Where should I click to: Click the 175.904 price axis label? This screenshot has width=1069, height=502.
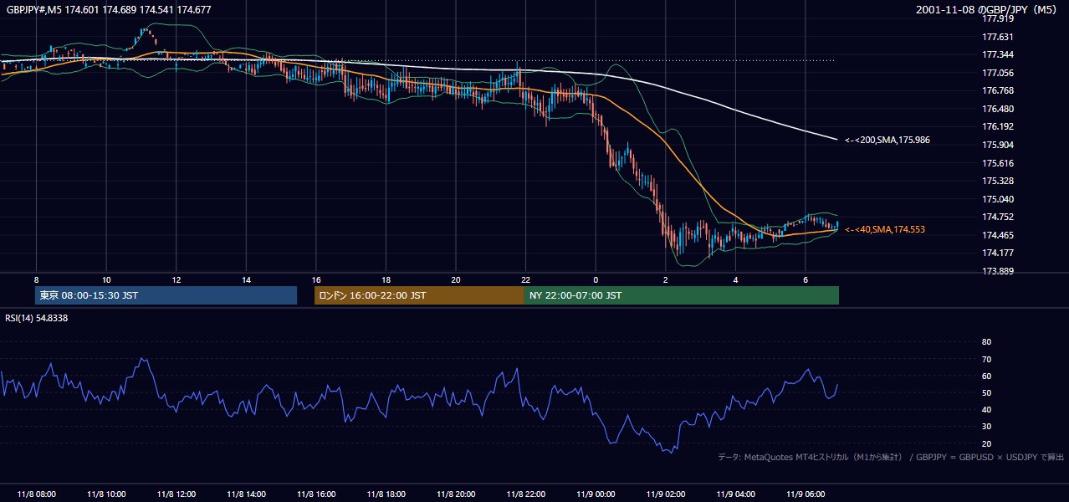[x=998, y=145]
